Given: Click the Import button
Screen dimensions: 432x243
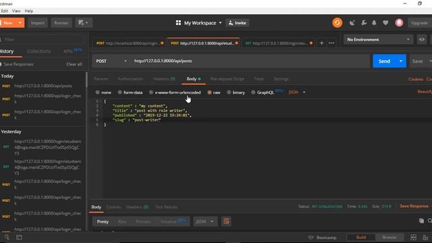Looking at the screenshot, I should pos(38,23).
